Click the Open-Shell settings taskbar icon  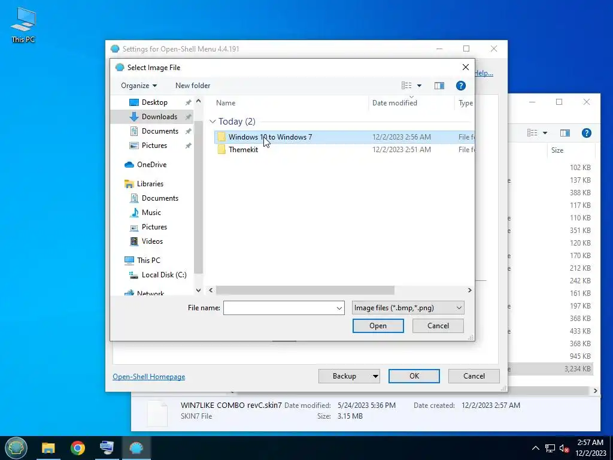coord(136,448)
